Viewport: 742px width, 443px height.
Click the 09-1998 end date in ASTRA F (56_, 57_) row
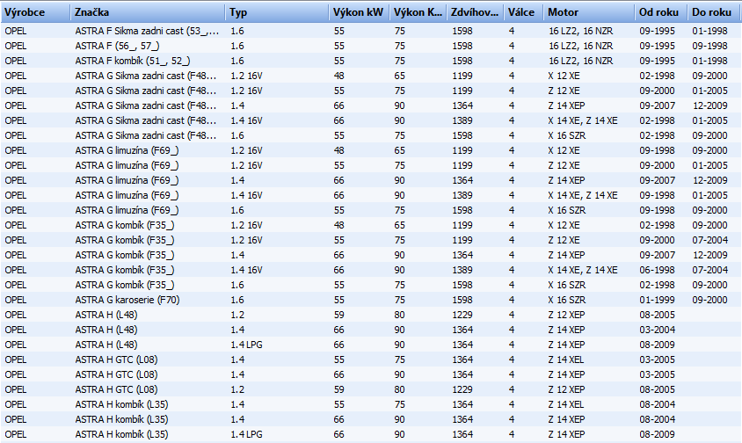[709, 46]
